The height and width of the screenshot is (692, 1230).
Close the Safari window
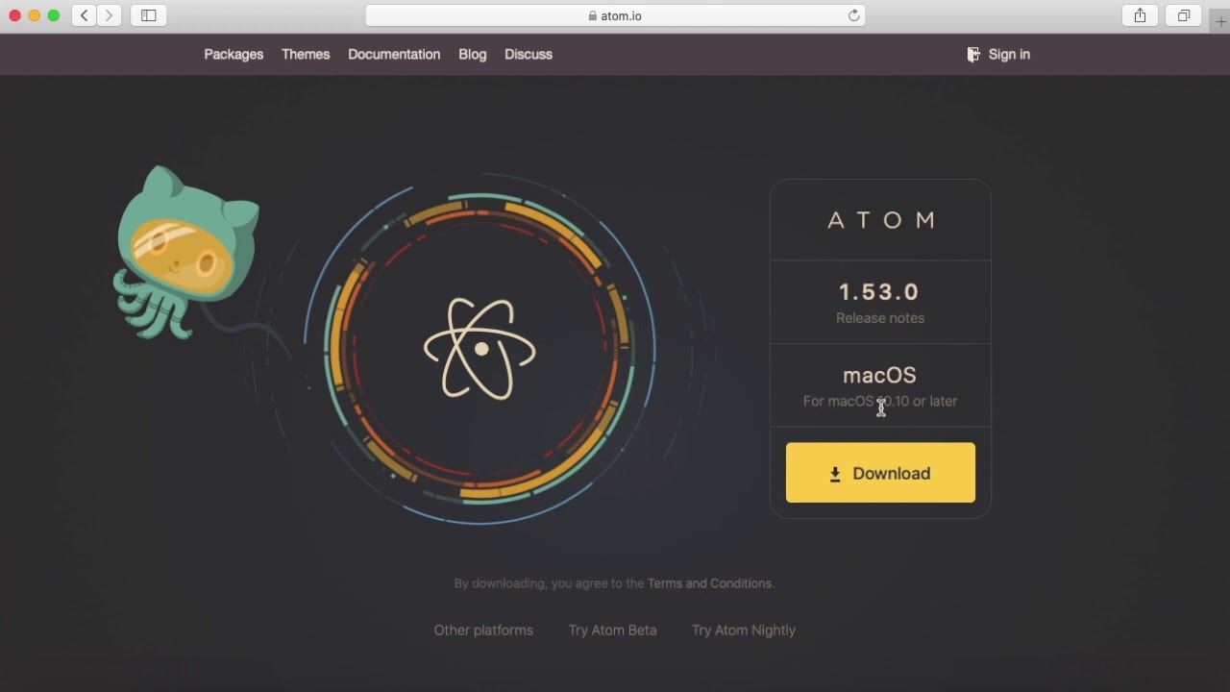point(14,15)
